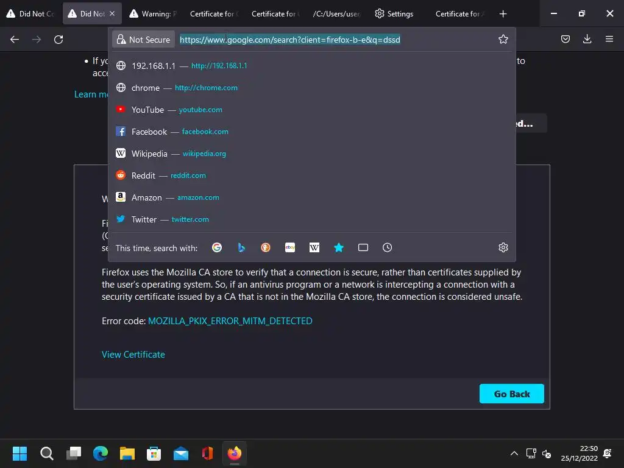Viewport: 624px width, 468px height.
Task: Launch Office from the taskbar
Action: (207, 453)
